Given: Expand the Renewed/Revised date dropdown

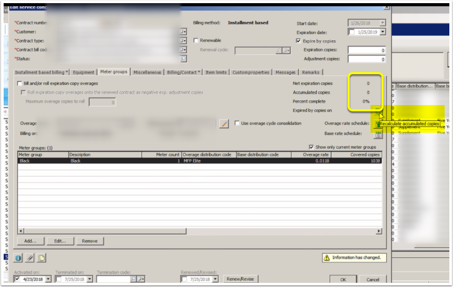Looking at the screenshot, I should pos(215,279).
